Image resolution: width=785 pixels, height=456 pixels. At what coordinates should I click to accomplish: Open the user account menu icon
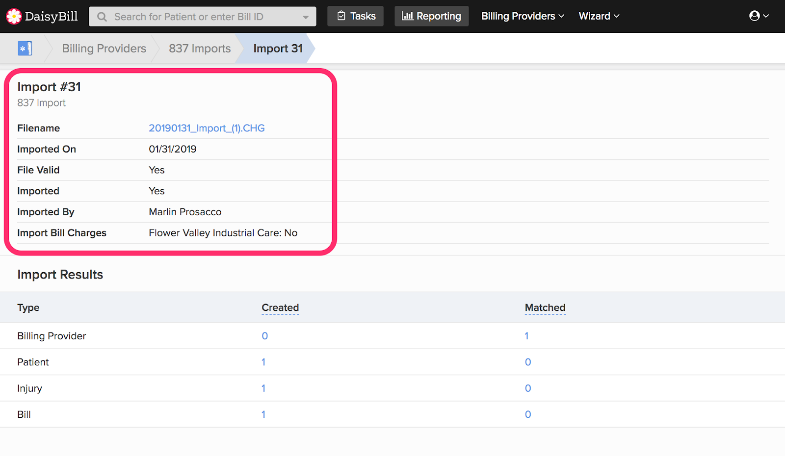click(x=759, y=16)
